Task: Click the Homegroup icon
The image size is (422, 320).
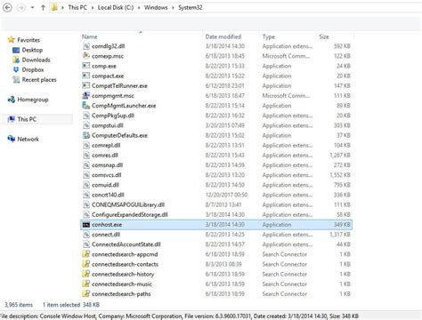Action: pos(12,100)
